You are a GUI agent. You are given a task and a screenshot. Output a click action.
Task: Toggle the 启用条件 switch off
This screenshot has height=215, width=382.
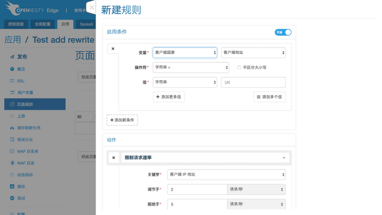(x=283, y=32)
